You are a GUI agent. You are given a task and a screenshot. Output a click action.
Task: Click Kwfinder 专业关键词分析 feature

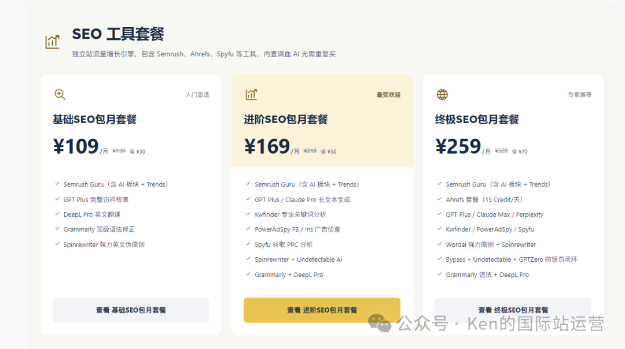[x=290, y=214]
